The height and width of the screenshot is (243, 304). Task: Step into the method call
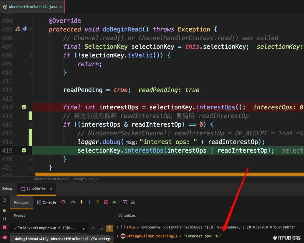point(81,202)
